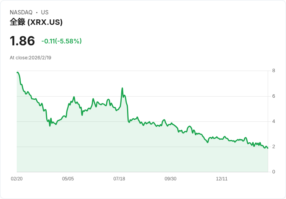Click the At close 2026/2/19 timestamp
This screenshot has height=199, width=286.
point(30,58)
